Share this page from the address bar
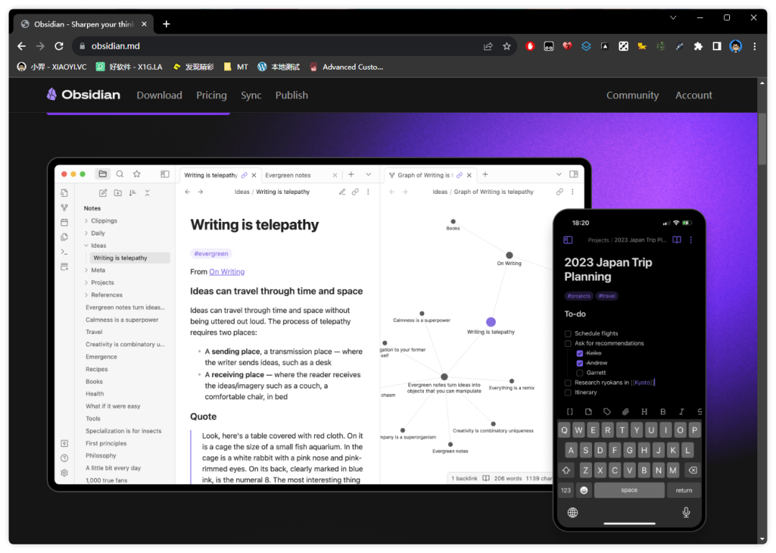The width and height of the screenshot is (776, 553). (x=488, y=46)
